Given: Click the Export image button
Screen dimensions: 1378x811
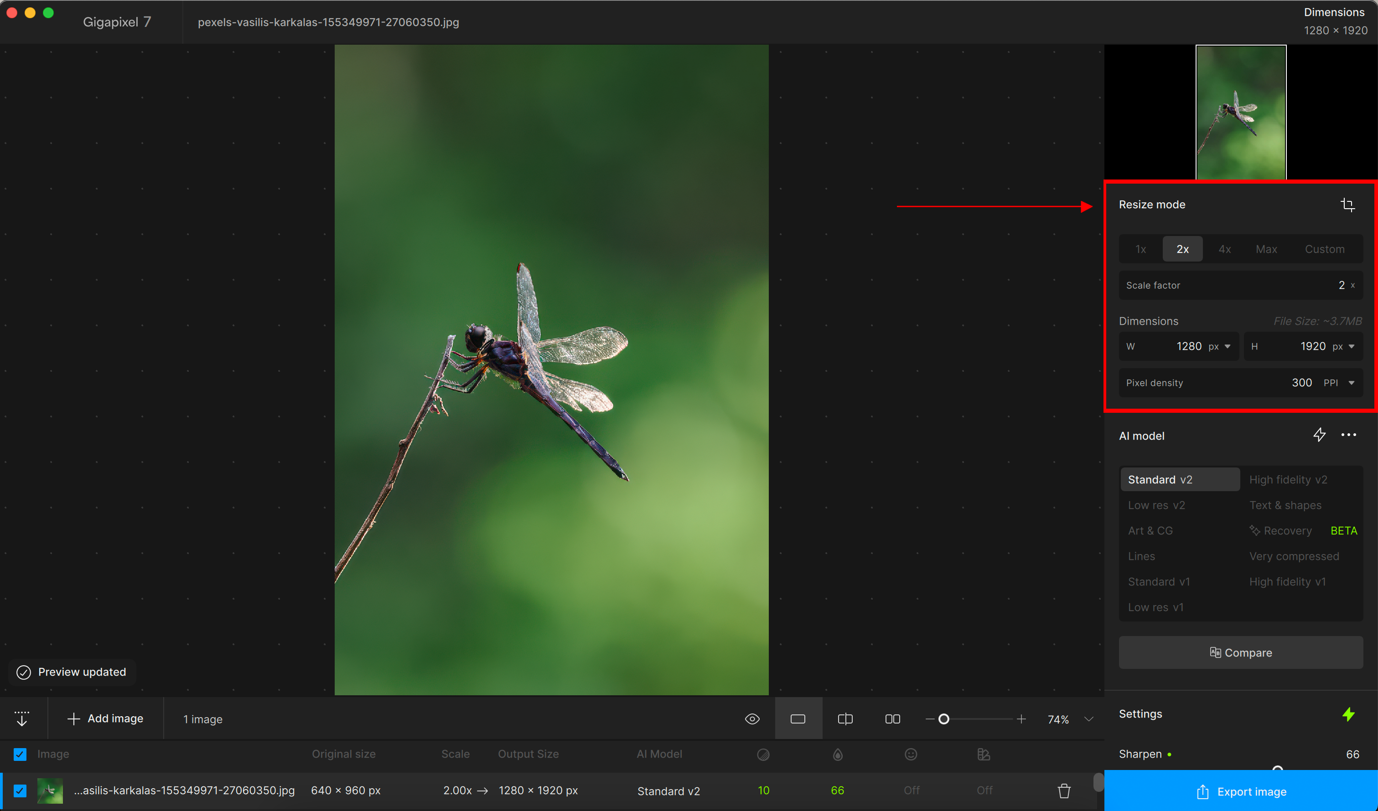Looking at the screenshot, I should pyautogui.click(x=1241, y=791).
